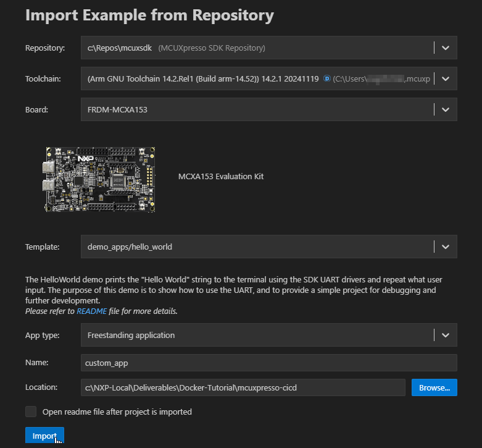The image size is (482, 448).
Task: Open the Board dropdown showing FRDM-MCXA153
Action: tap(268, 109)
